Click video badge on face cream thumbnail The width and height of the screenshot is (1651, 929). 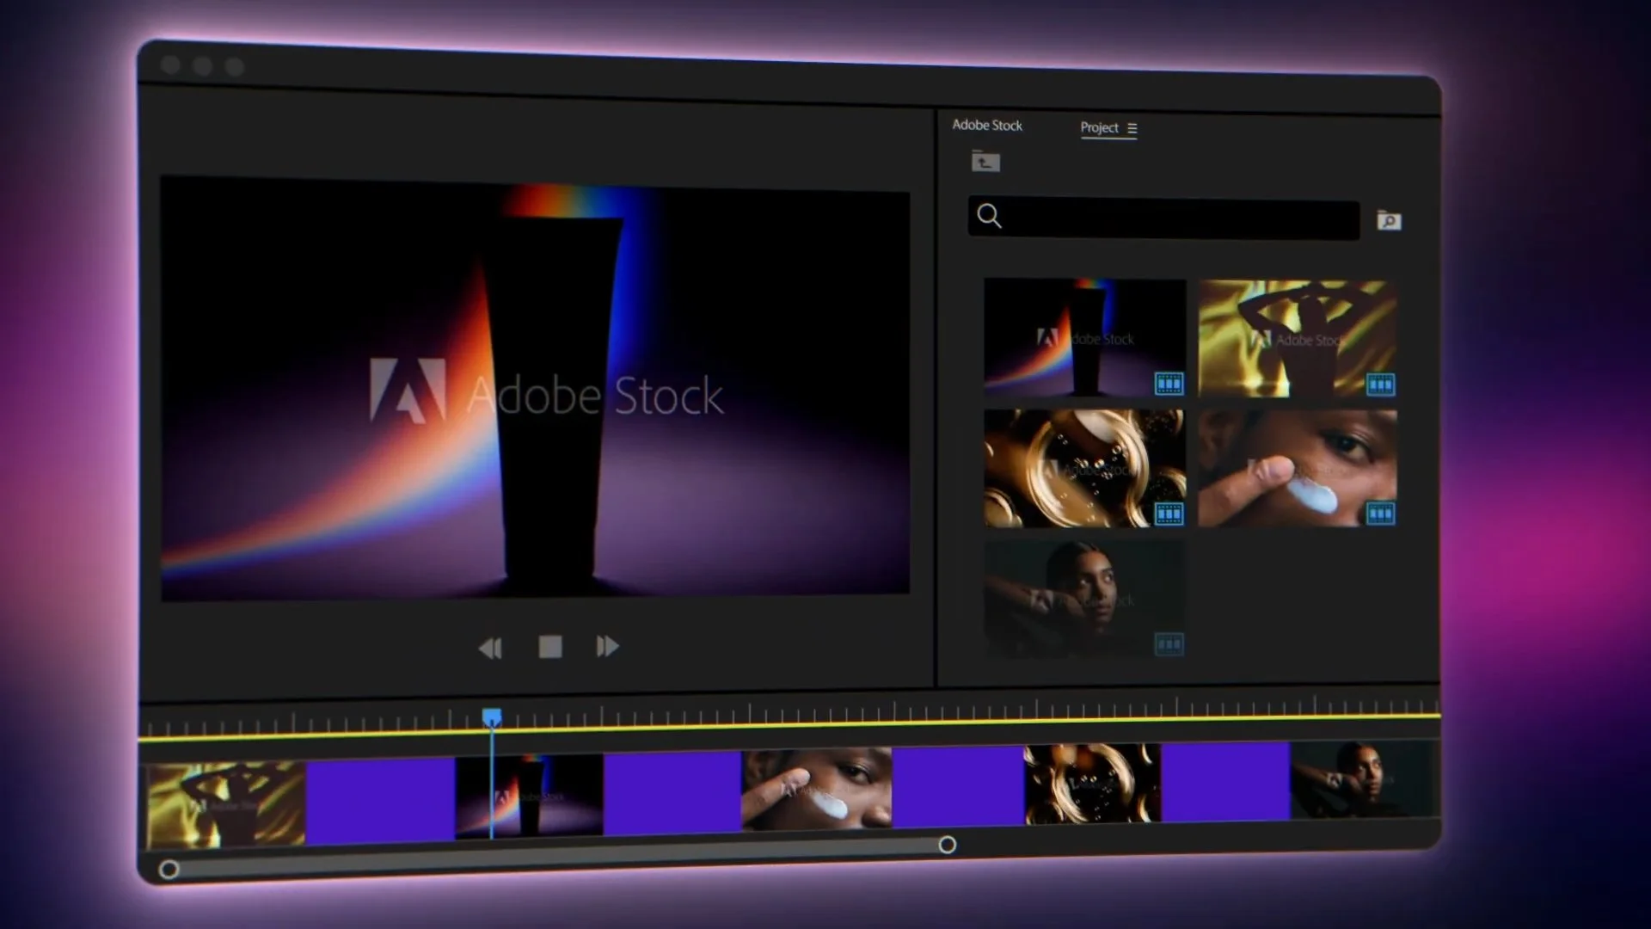click(1380, 514)
